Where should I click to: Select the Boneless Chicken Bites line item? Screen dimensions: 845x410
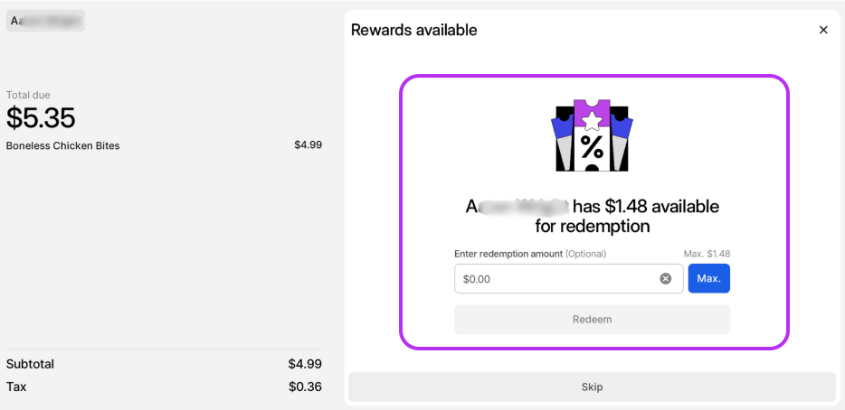pyautogui.click(x=63, y=145)
